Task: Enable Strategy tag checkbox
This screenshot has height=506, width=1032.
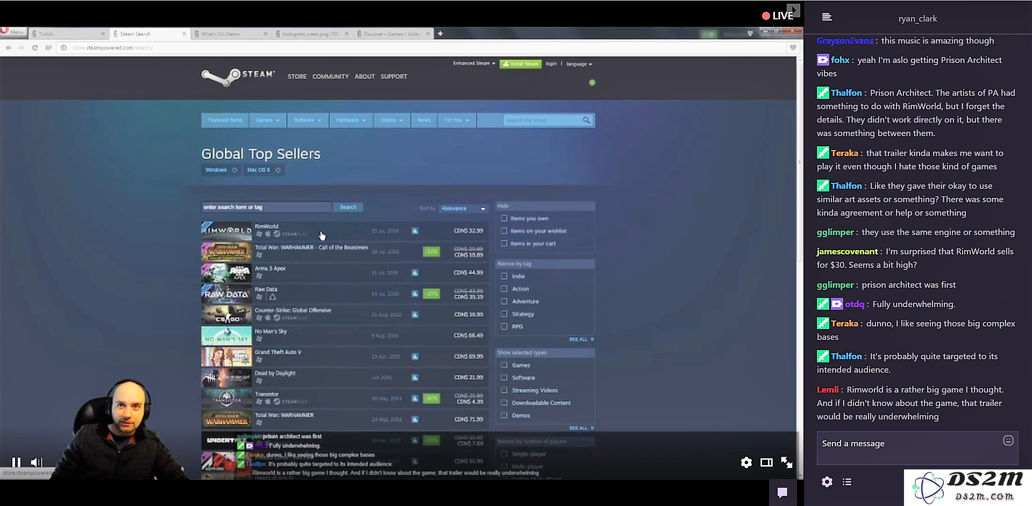Action: 504,314
